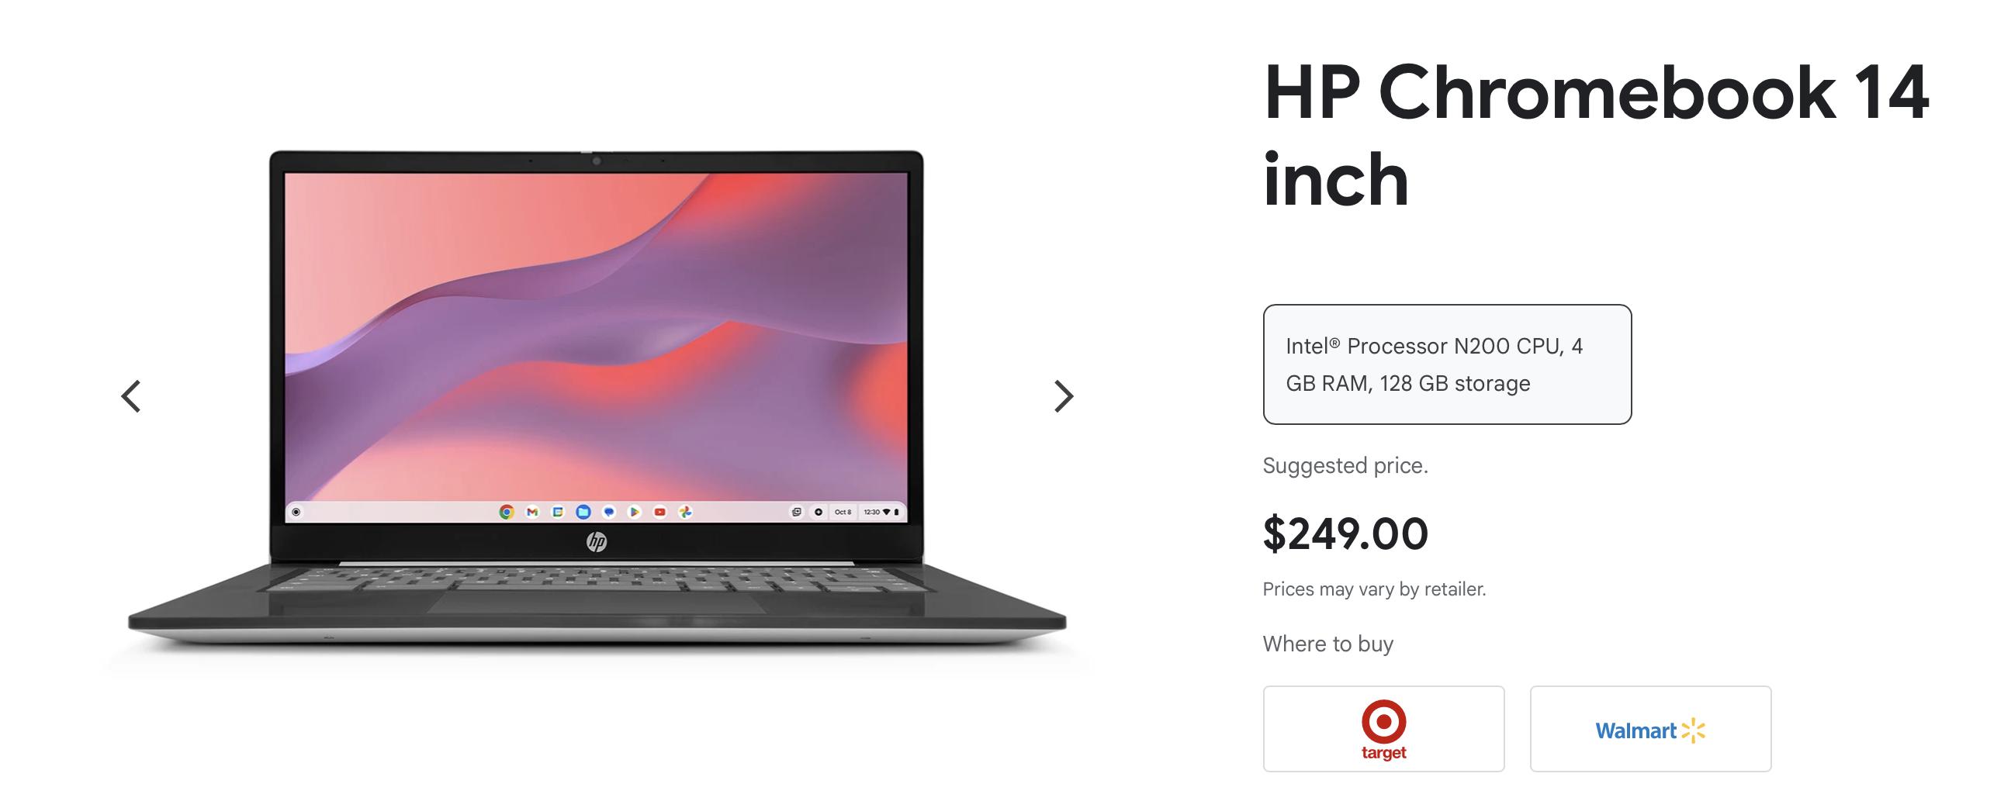
Task: Click the HP logo on the bezel
Action: 597,542
